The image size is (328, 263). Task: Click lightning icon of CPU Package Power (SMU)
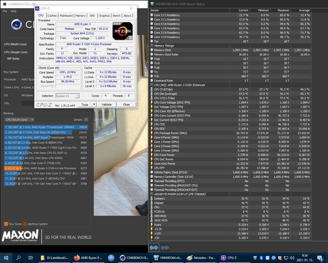click(x=152, y=133)
